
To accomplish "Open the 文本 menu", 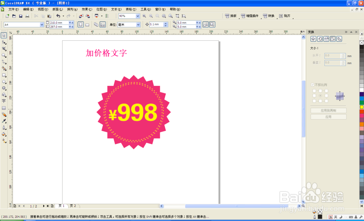I will pos(115,9).
